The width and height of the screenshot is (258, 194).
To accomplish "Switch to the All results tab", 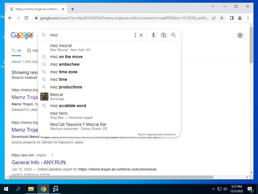I will pyautogui.click(x=16, y=51).
